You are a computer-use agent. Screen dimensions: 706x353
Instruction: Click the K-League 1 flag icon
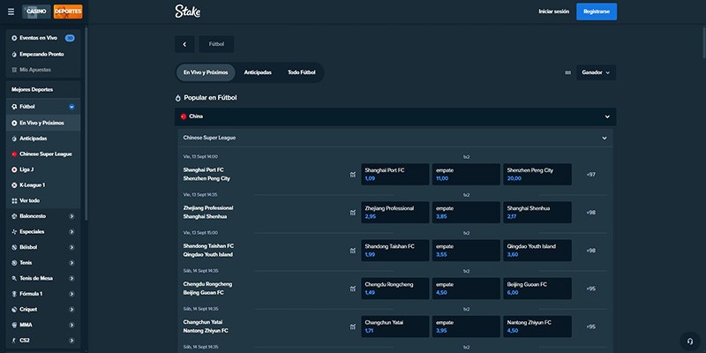[14, 185]
